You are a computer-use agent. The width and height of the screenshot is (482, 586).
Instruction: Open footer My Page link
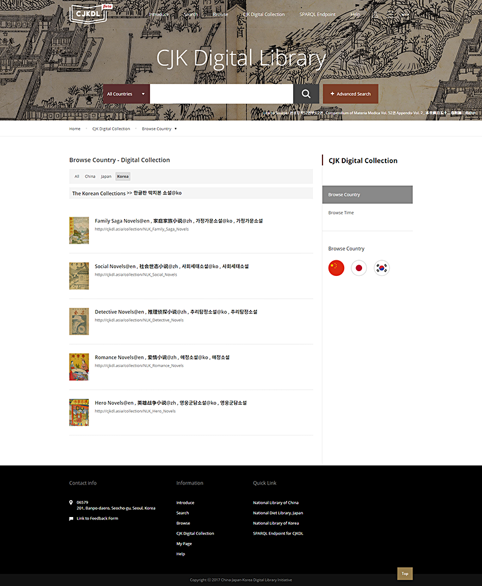click(184, 544)
